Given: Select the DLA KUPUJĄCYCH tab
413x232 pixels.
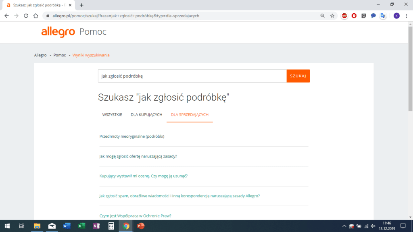Looking at the screenshot, I should tap(146, 115).
